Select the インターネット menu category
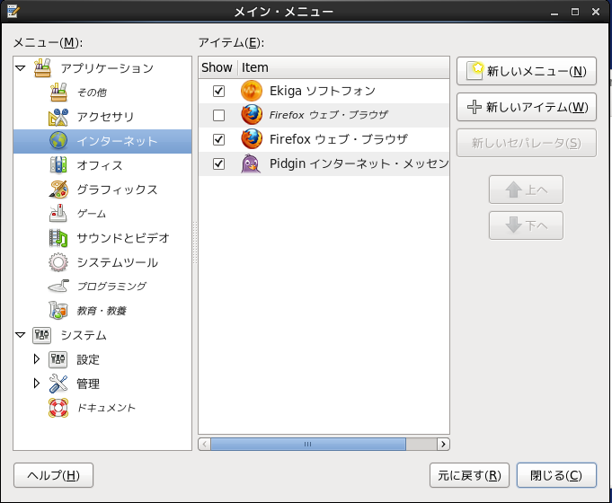 tap(117, 141)
